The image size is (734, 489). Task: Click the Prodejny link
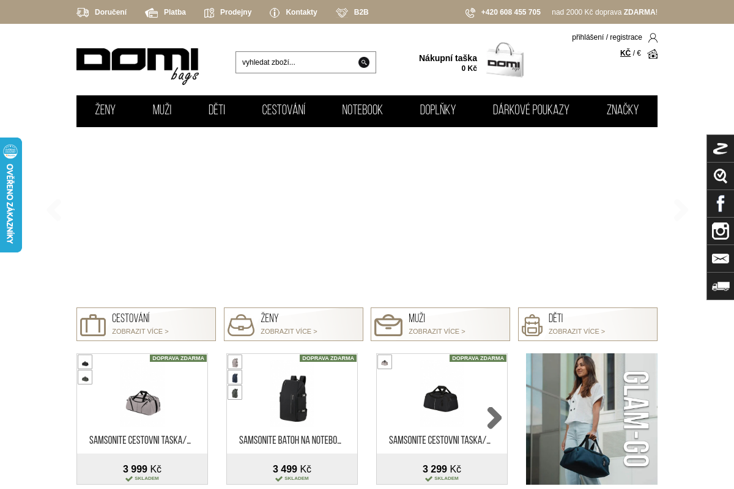point(235,12)
